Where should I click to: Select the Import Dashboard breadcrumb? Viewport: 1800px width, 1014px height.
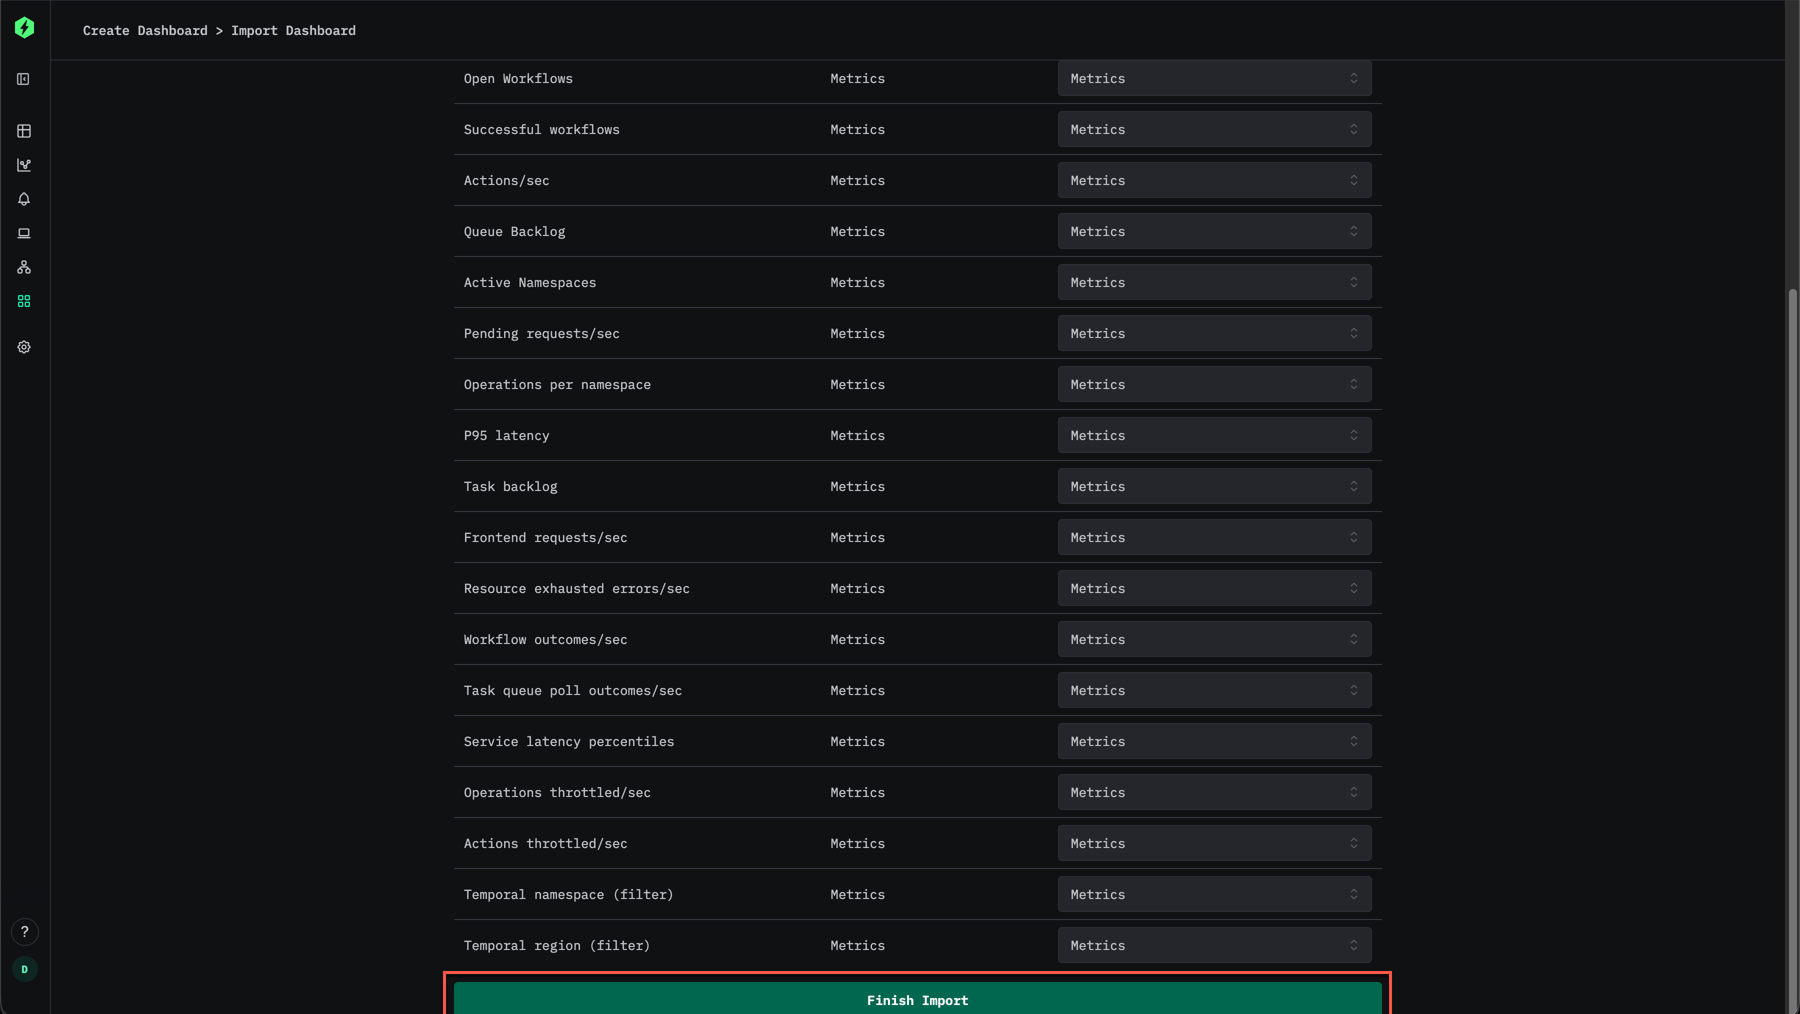pos(293,30)
